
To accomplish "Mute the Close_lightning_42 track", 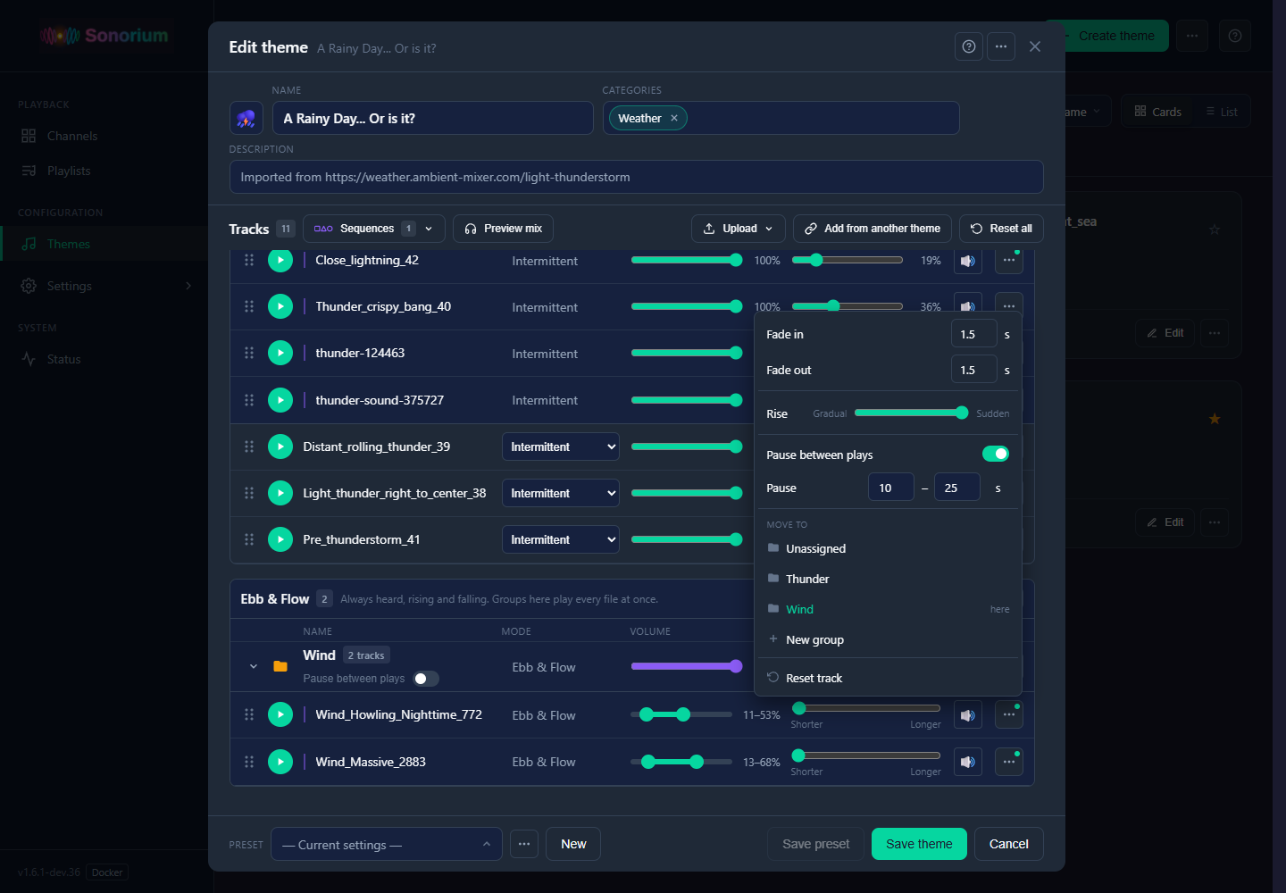I will tap(967, 261).
